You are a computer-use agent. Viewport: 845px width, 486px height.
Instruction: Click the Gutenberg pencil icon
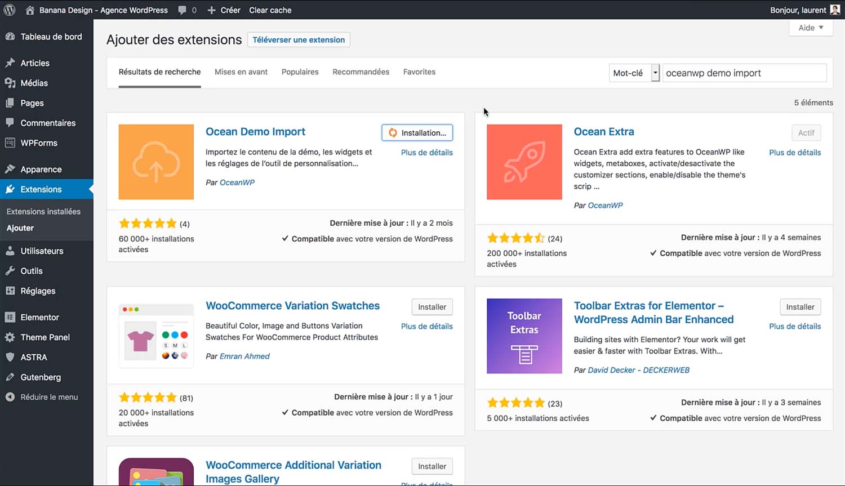(x=10, y=377)
